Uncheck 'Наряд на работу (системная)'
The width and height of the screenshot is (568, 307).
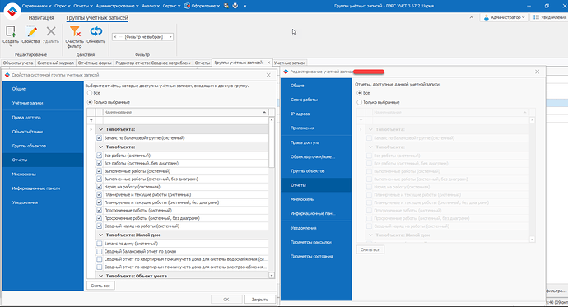coord(100,187)
